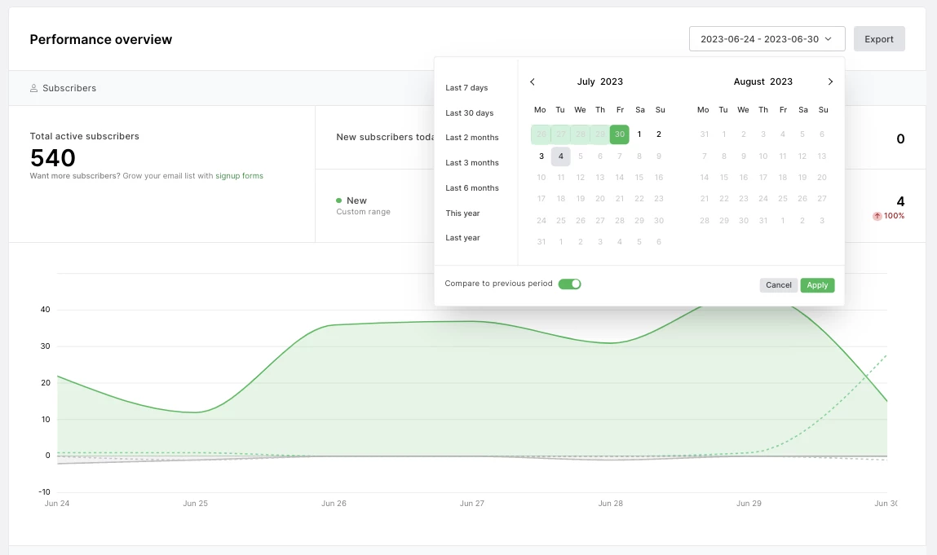Go to previous month in calendar
Screen dimensions: 937x555
[x=533, y=81]
